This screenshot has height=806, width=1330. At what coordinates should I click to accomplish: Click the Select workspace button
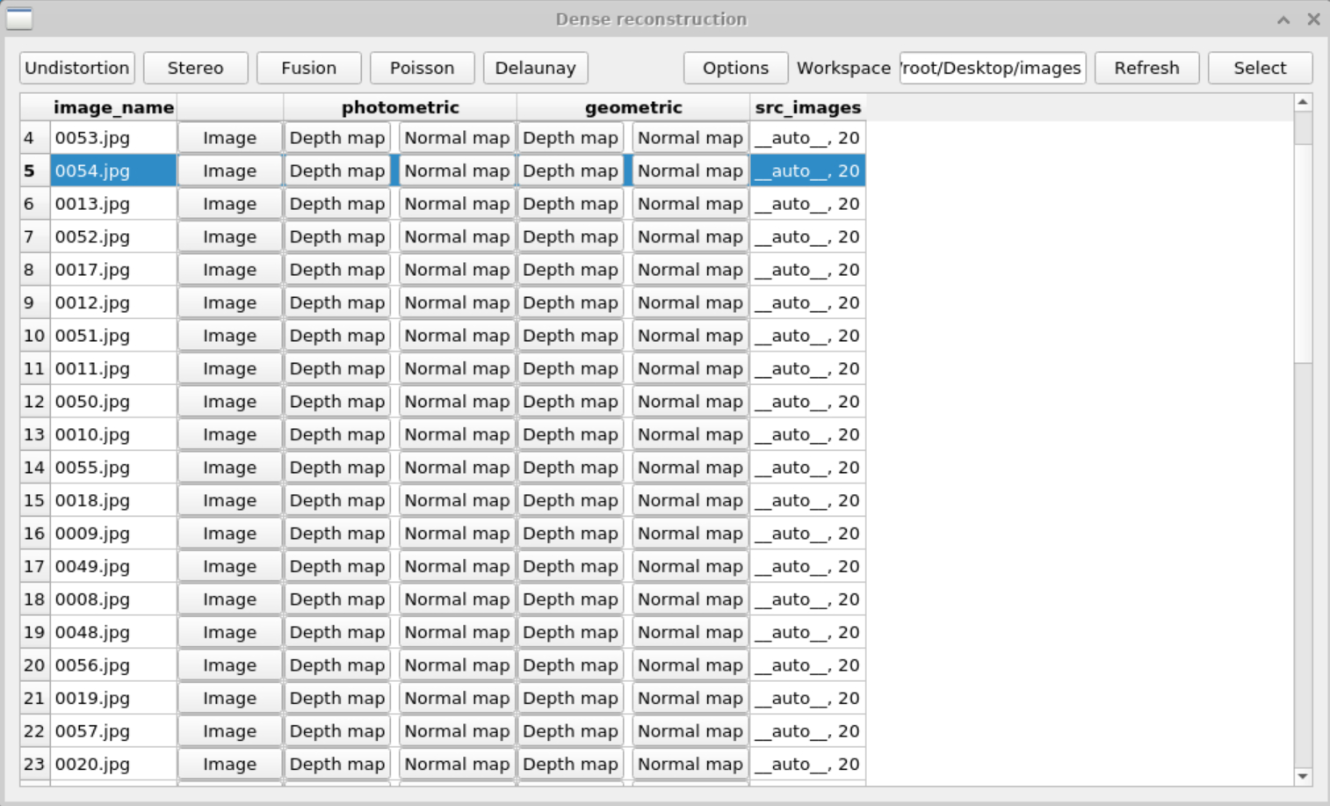(x=1260, y=68)
